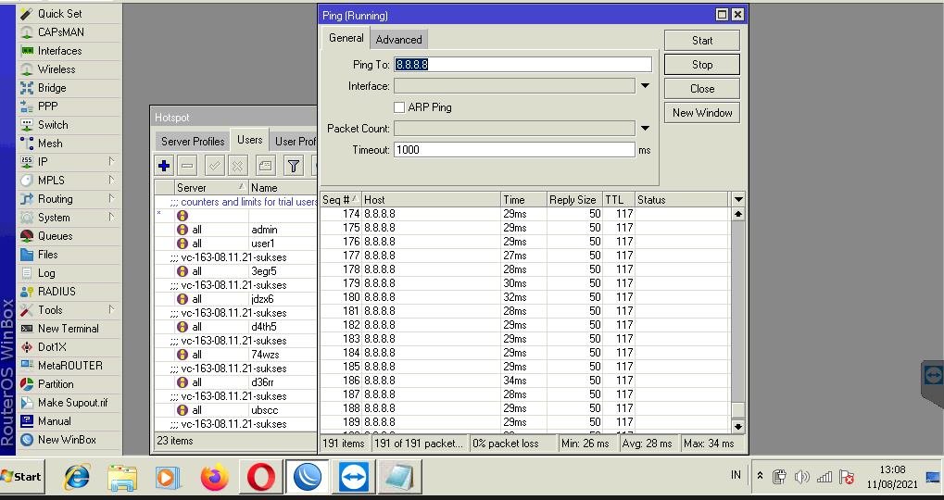Open New WinBox
944x500 pixels.
tap(69, 440)
